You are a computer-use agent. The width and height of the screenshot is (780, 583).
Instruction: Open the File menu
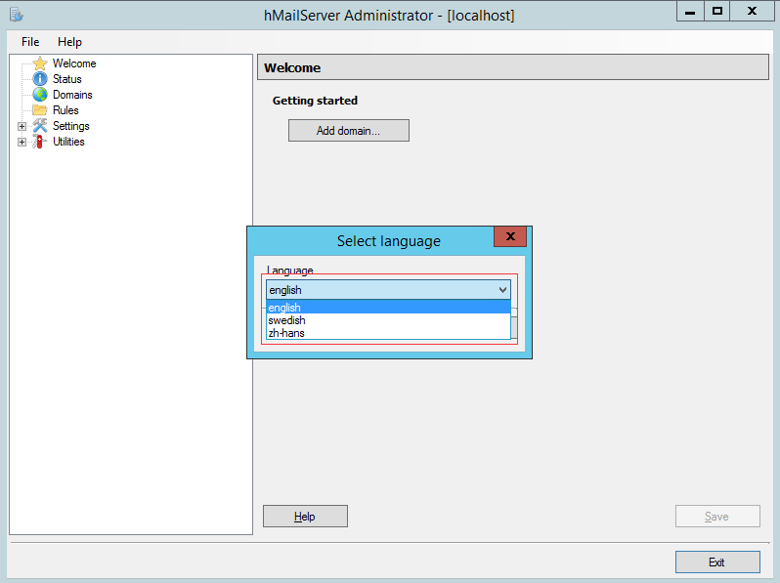click(30, 42)
